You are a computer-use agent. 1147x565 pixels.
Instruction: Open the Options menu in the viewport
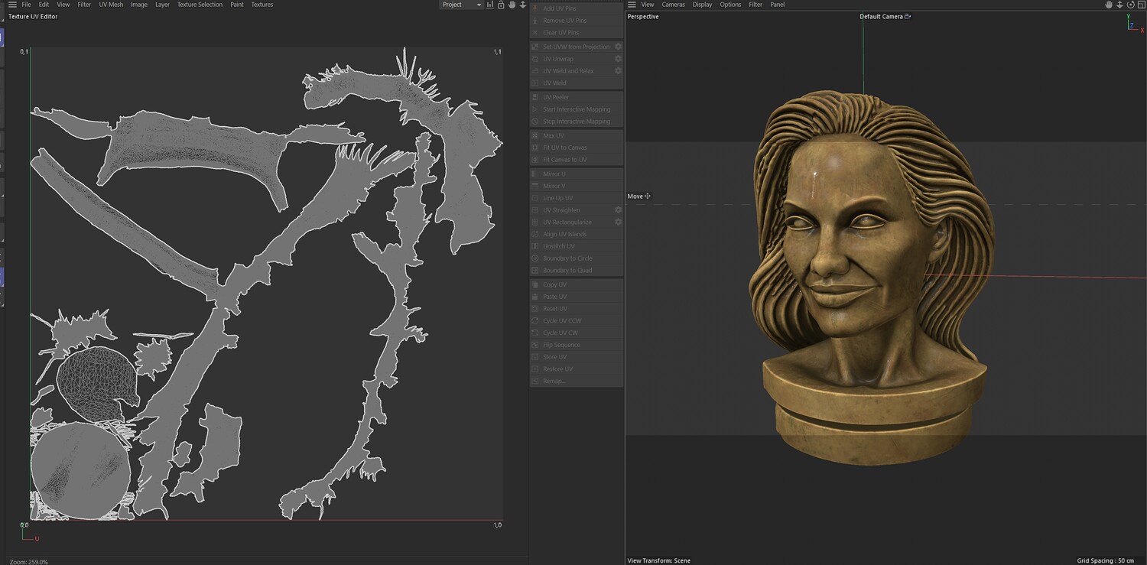point(730,5)
